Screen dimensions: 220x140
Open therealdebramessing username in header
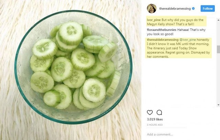pos(175,9)
